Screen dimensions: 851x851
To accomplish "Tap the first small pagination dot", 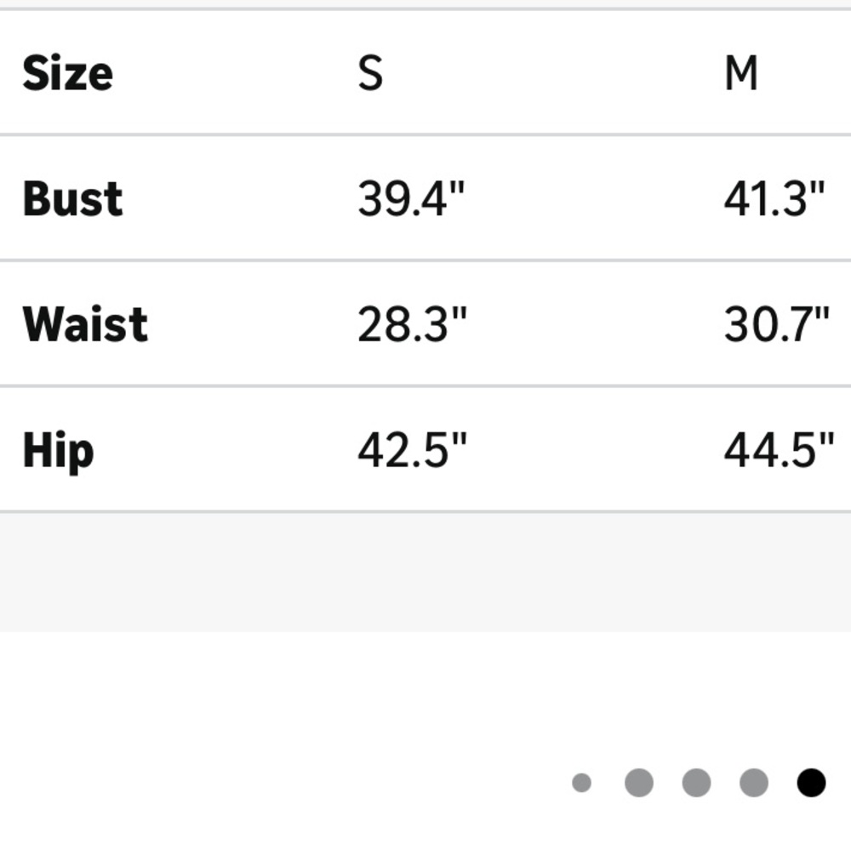I will 581,783.
